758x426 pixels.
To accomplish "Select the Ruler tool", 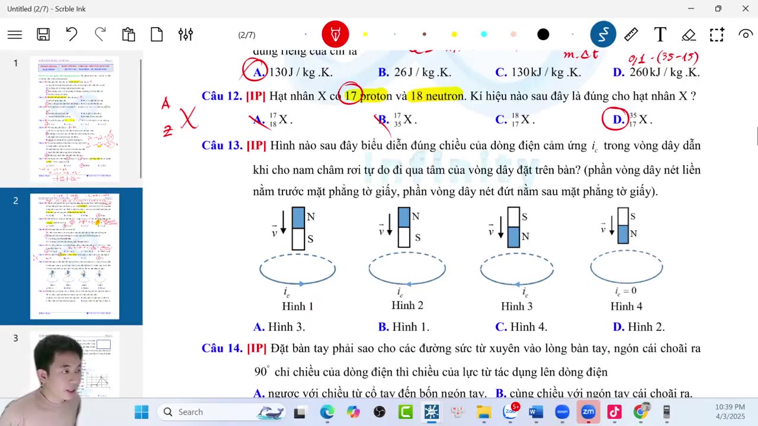I will [x=631, y=34].
